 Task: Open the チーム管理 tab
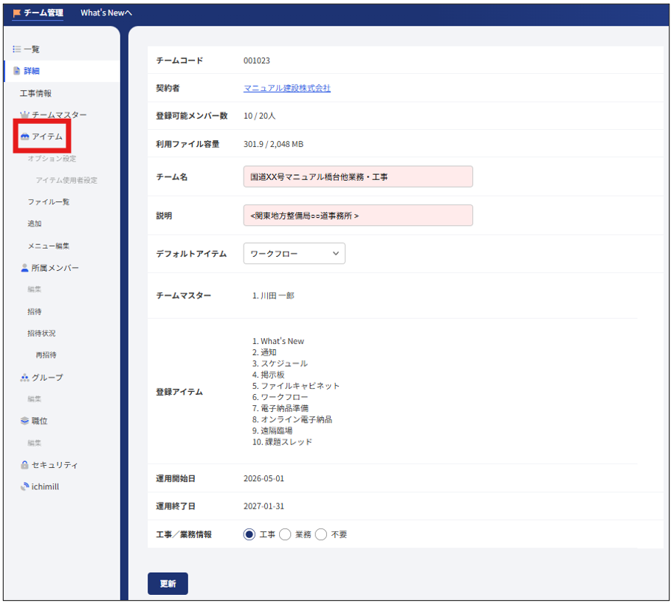click(x=38, y=13)
